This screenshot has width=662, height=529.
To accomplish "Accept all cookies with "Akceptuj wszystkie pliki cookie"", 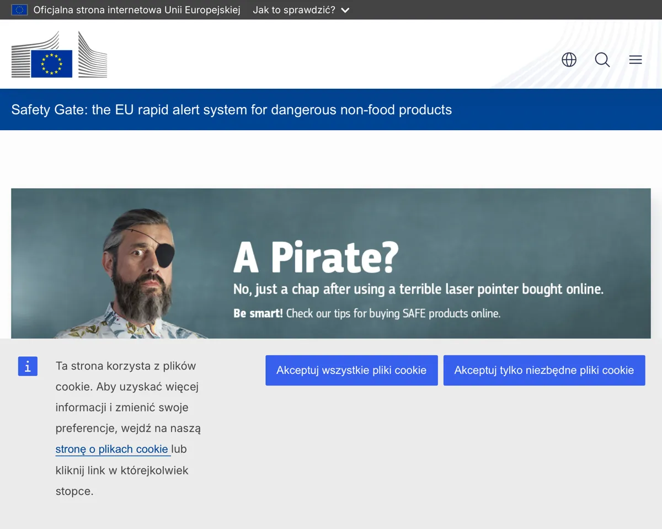I will click(351, 370).
